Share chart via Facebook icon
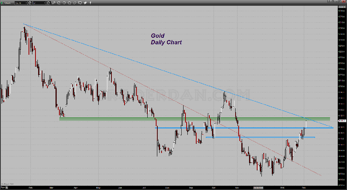This screenshot has height=190, width=347. pyautogui.click(x=91, y=3)
